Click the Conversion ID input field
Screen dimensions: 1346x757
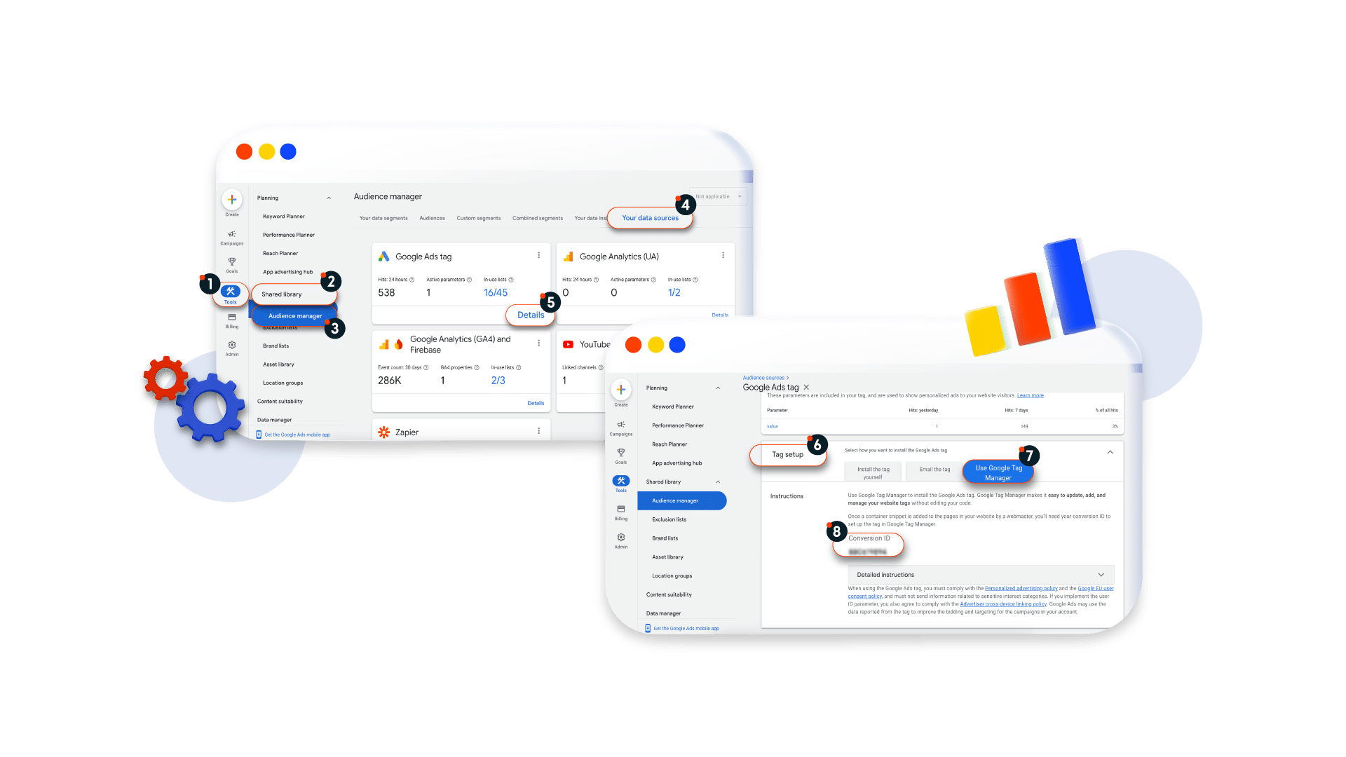869,550
